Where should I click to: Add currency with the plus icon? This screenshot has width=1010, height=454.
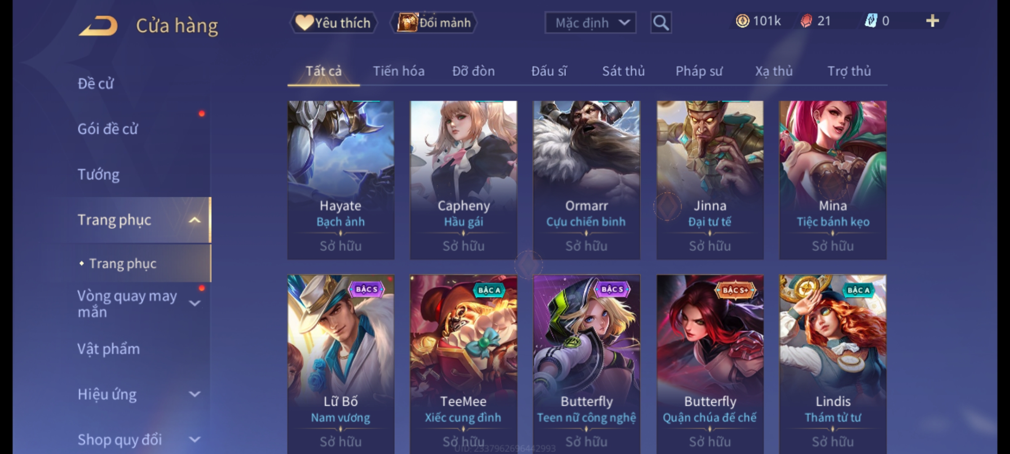(x=933, y=21)
